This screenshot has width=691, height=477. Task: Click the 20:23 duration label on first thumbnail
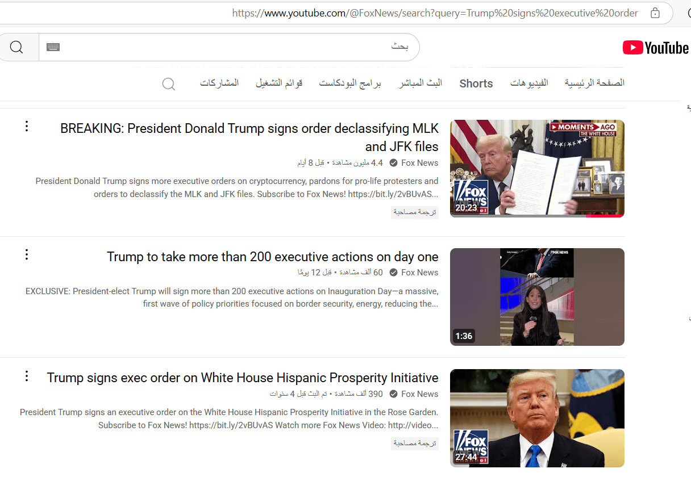point(466,208)
